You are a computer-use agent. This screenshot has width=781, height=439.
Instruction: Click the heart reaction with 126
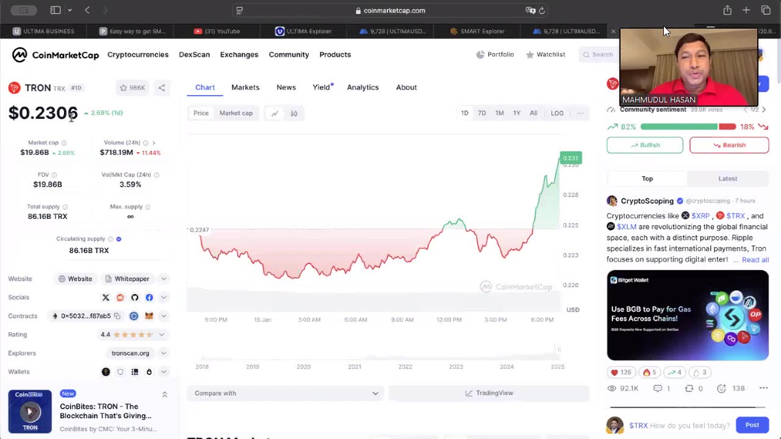621,372
